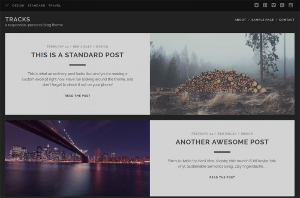Open the Instagram social icon
300x198 pixels.
(x=291, y=5)
